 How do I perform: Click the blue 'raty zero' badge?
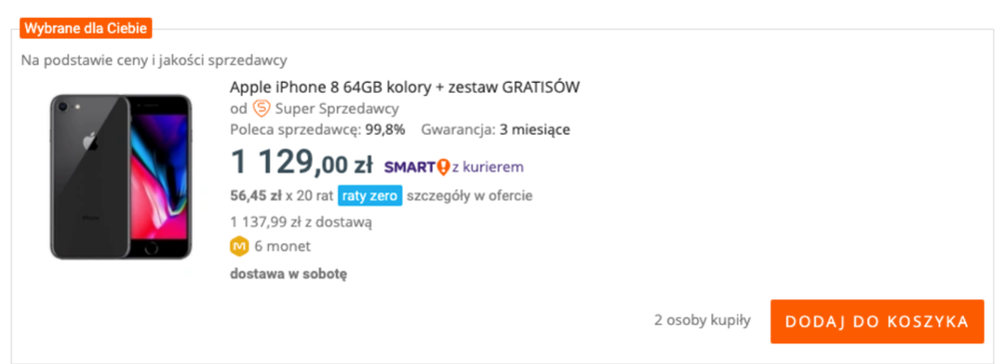pyautogui.click(x=370, y=195)
